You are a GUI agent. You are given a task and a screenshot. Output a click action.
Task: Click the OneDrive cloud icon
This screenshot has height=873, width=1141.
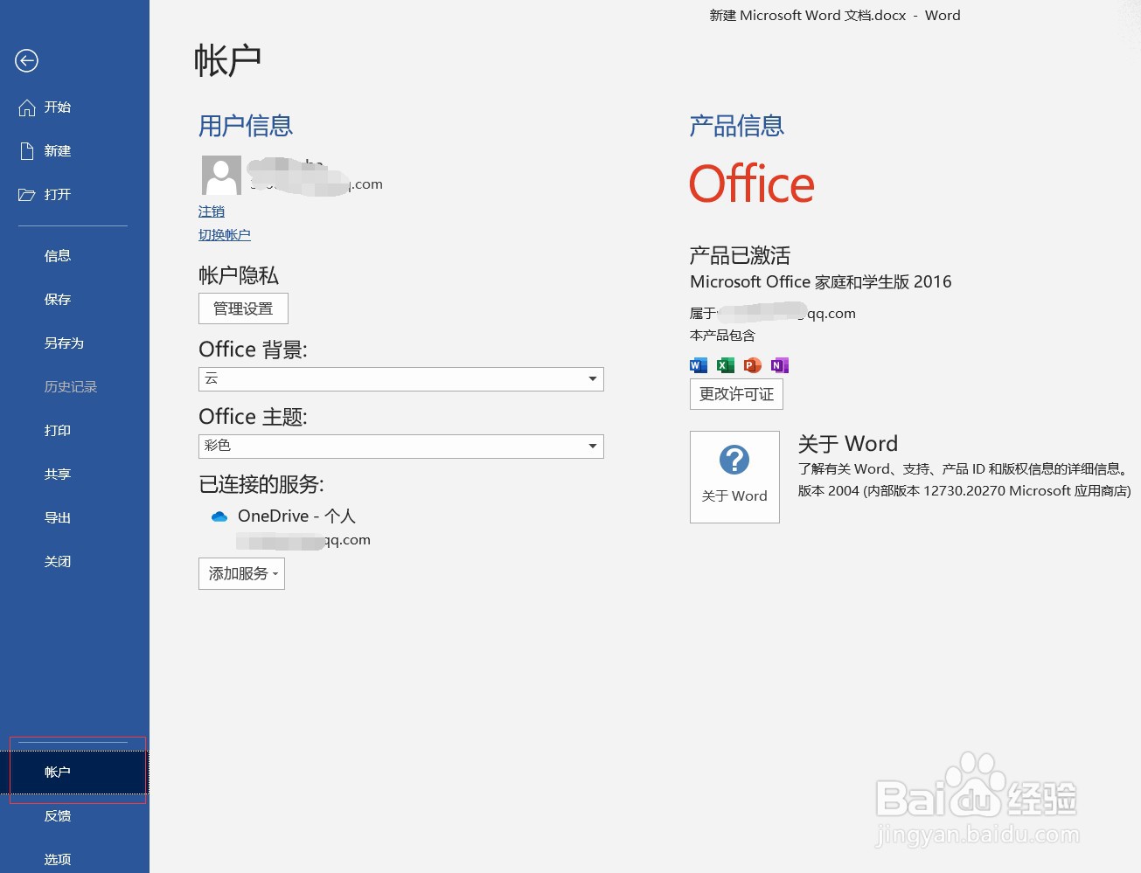219,516
